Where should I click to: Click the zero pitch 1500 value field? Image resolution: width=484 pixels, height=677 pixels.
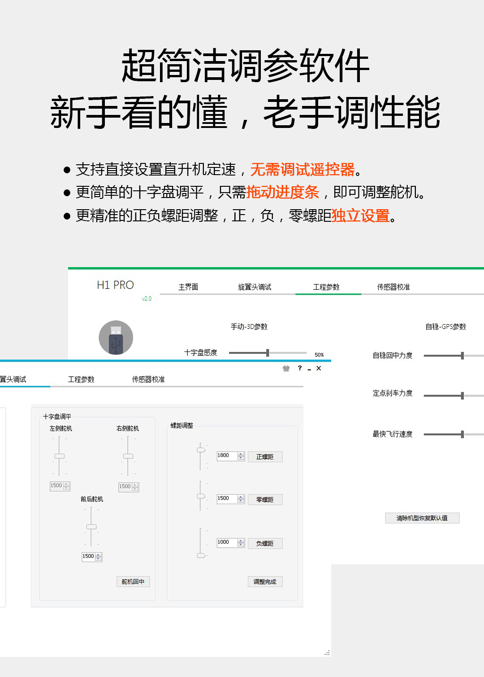[x=231, y=499]
